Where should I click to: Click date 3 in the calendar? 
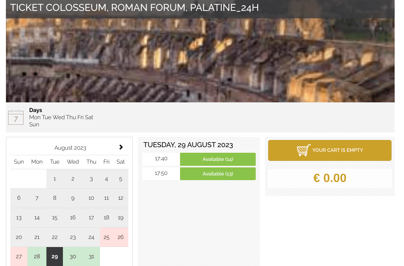click(91, 179)
